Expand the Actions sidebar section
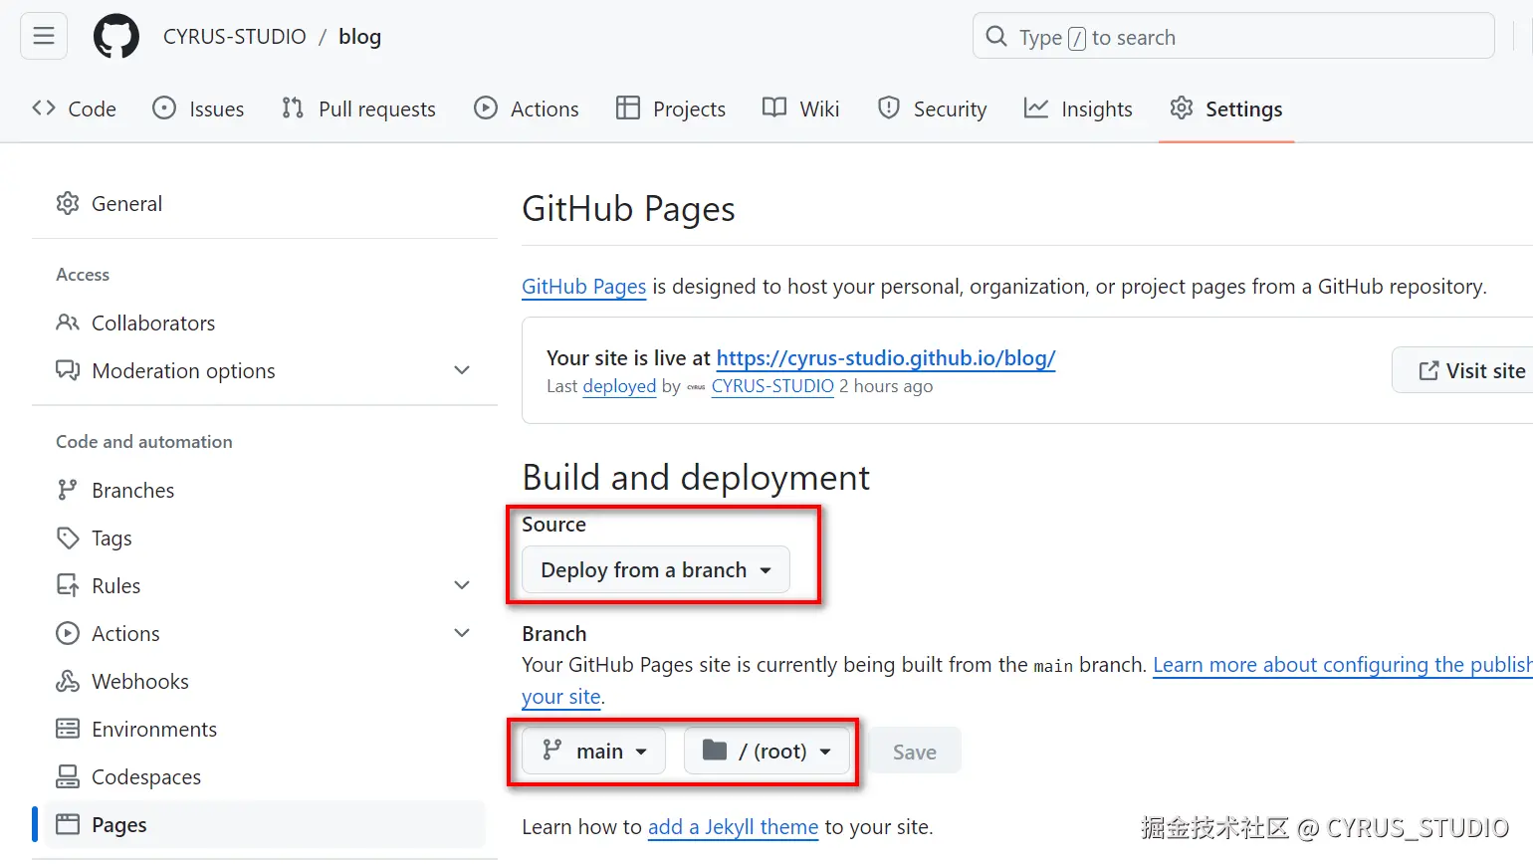The height and width of the screenshot is (865, 1533). [462, 633]
